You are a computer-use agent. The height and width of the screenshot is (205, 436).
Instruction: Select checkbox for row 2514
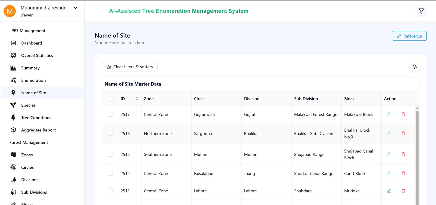coord(110,173)
